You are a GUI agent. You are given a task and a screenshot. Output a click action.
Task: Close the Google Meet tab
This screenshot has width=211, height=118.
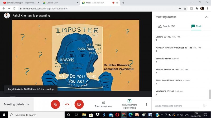click(78, 3)
